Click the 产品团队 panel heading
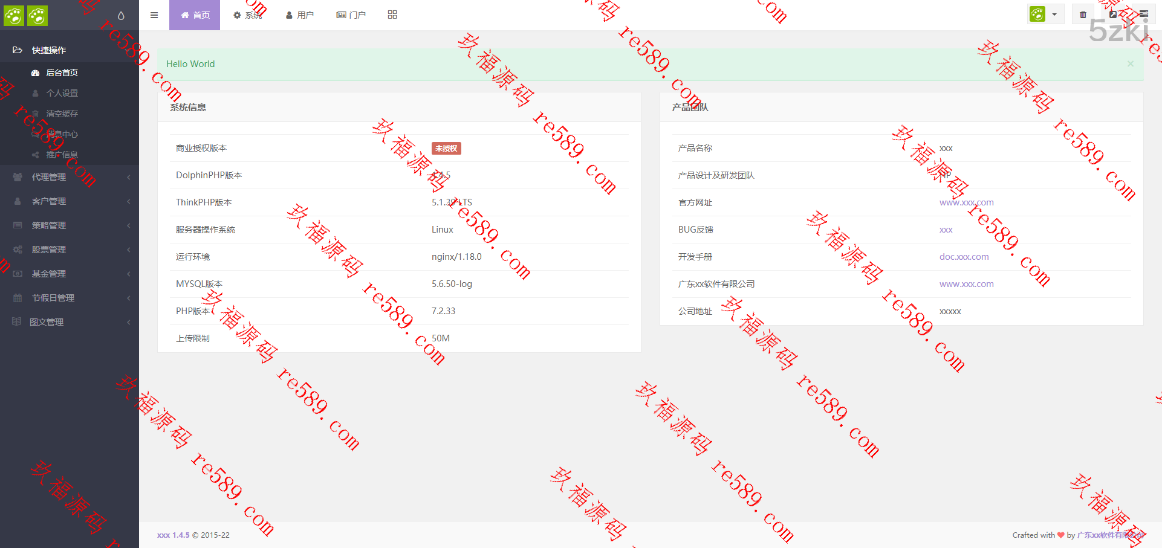Image resolution: width=1162 pixels, height=548 pixels. [690, 108]
